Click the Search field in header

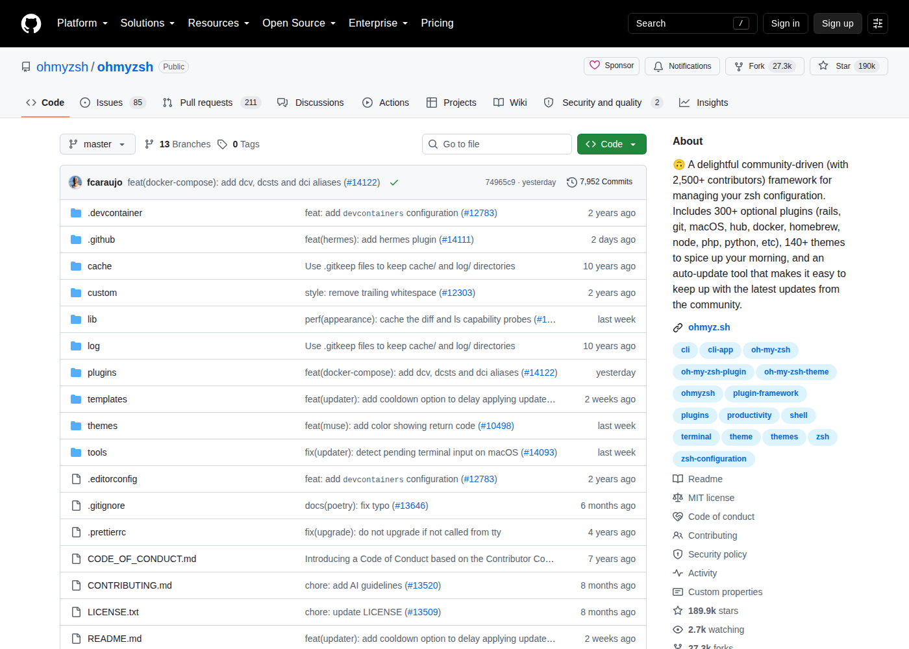692,23
